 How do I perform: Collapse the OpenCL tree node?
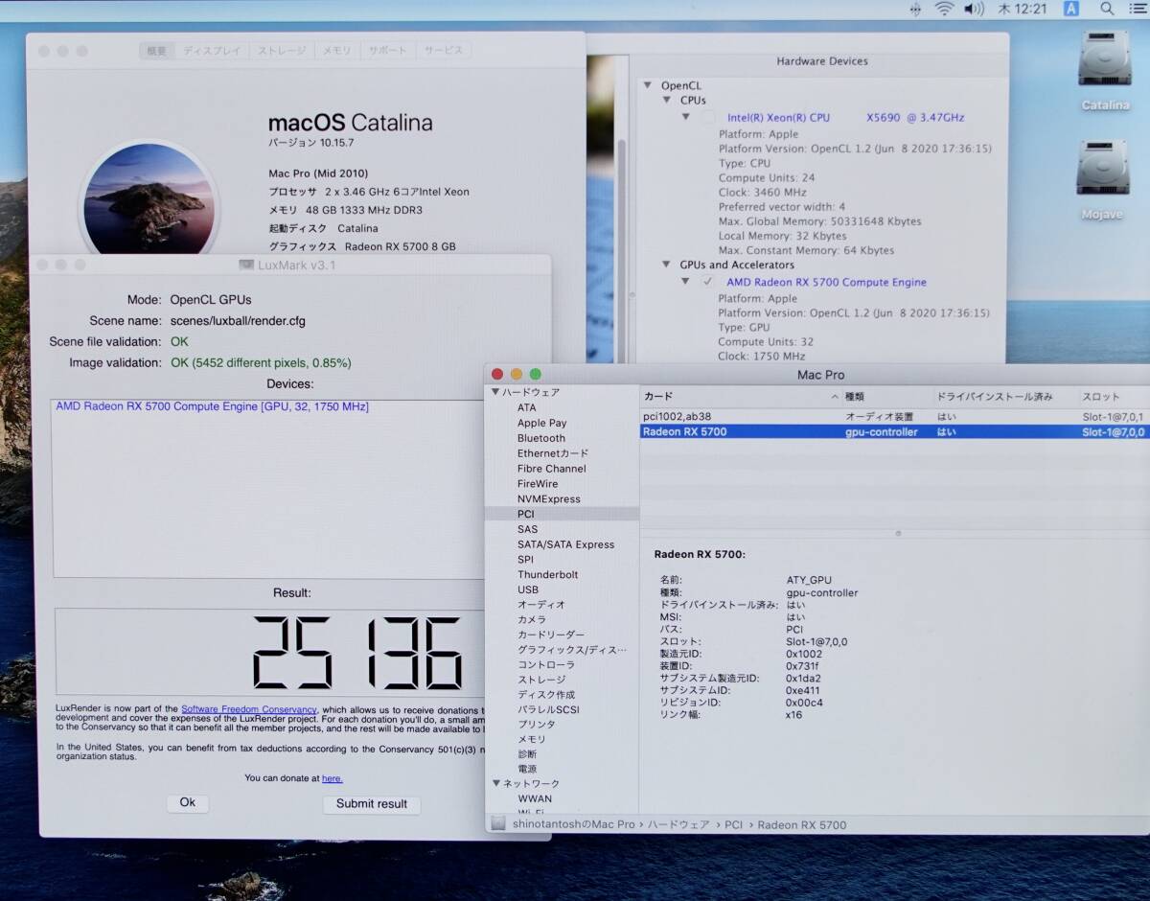click(x=649, y=85)
